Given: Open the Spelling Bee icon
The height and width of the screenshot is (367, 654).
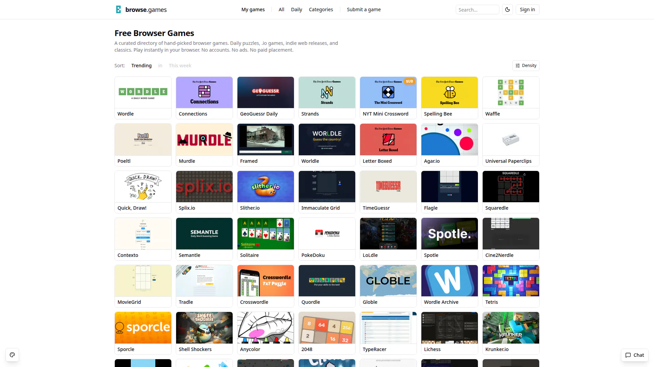Looking at the screenshot, I should (x=450, y=92).
